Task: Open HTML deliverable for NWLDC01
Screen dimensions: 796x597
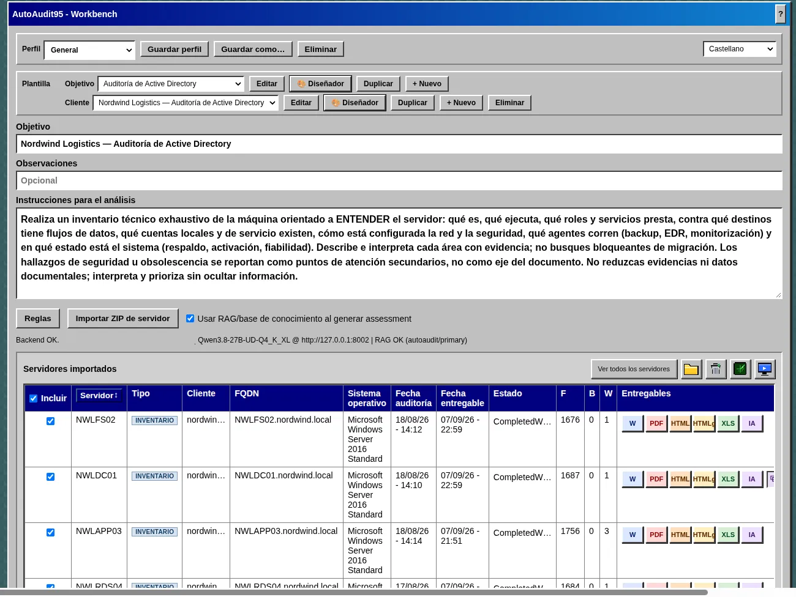Action: 680,479
